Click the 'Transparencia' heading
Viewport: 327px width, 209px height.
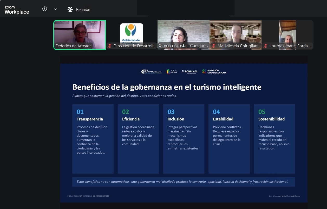90,119
